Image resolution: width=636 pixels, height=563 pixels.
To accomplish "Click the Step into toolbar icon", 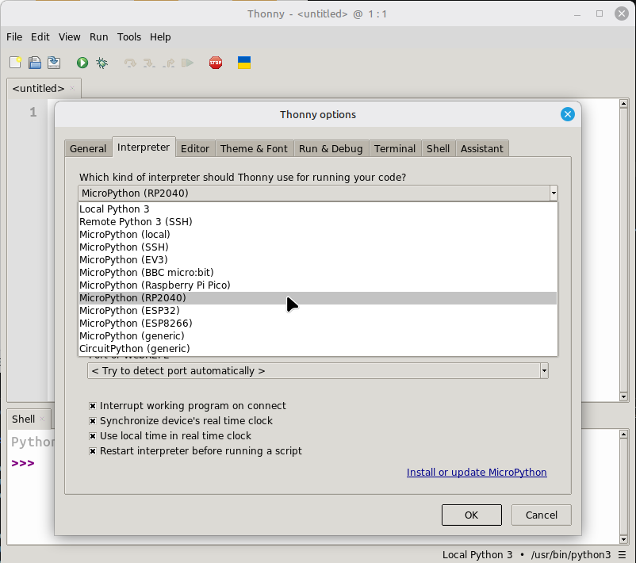I will point(149,63).
